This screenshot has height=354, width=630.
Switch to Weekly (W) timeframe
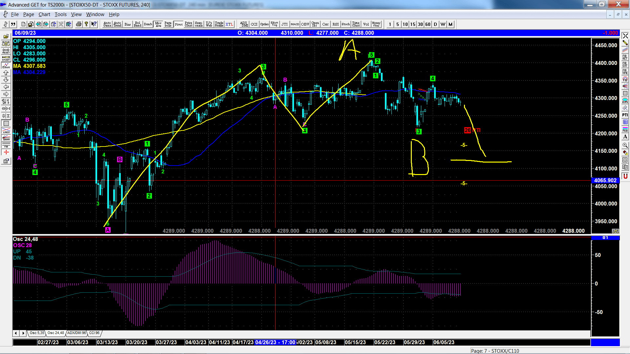pos(443,24)
